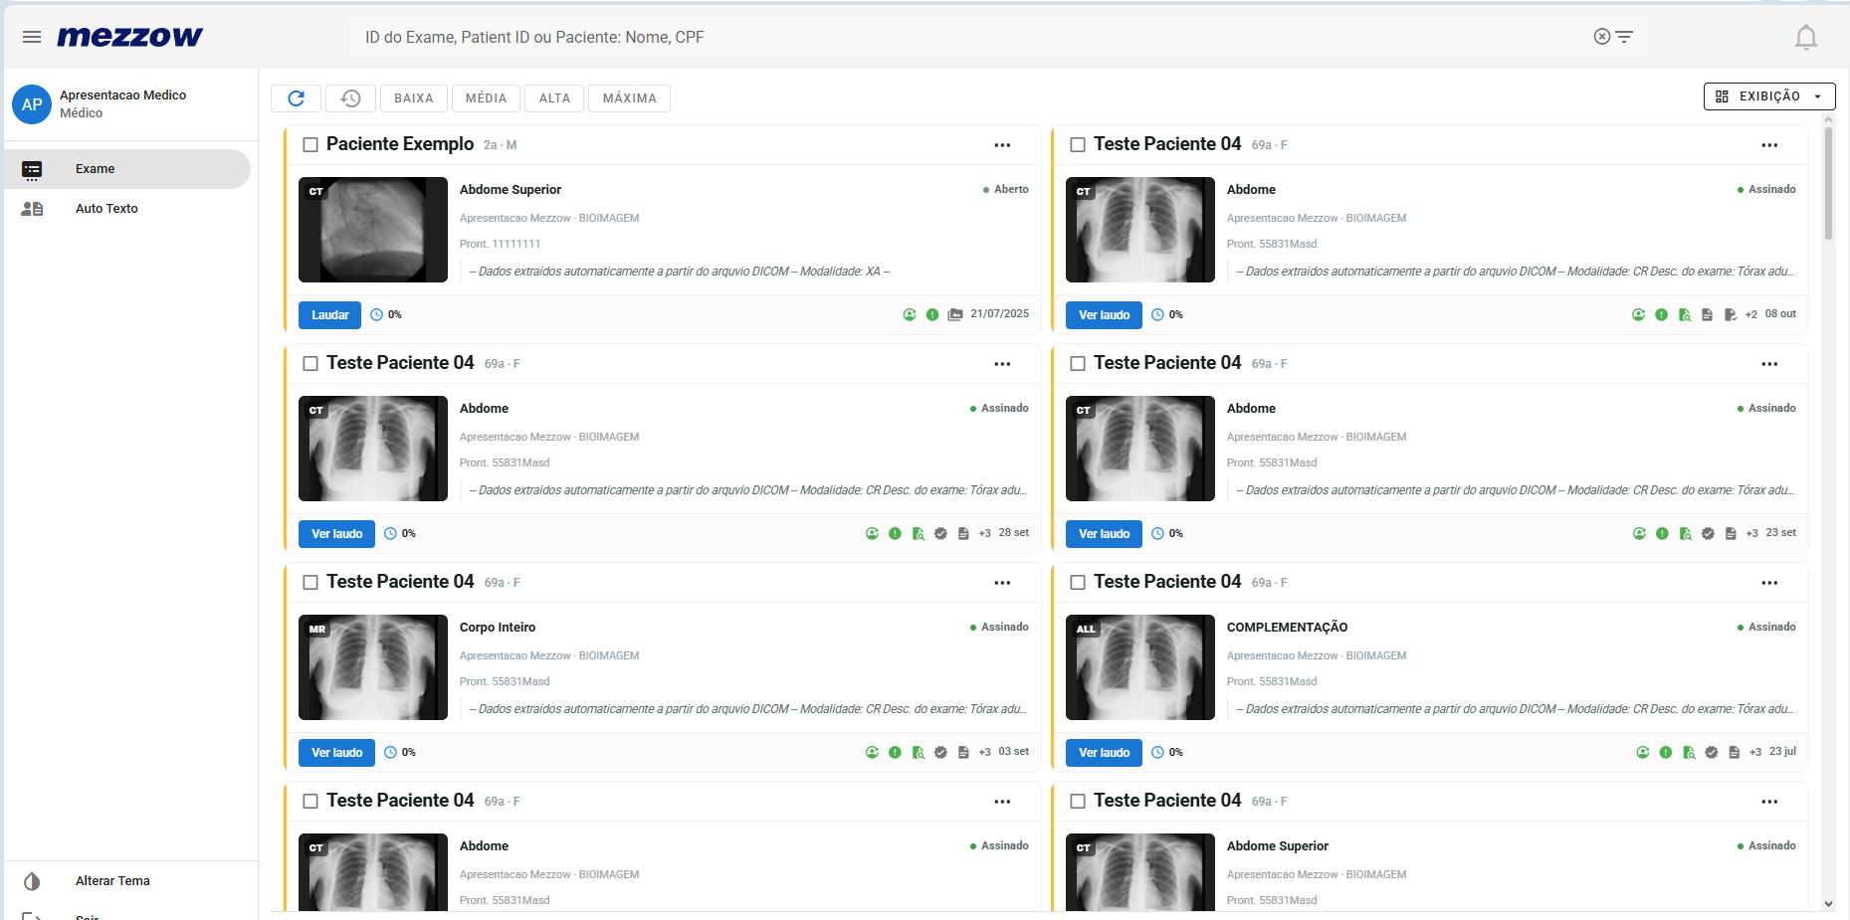Click the verified badge icon on the 28 set card
This screenshot has height=920, width=1850.
[940, 534]
